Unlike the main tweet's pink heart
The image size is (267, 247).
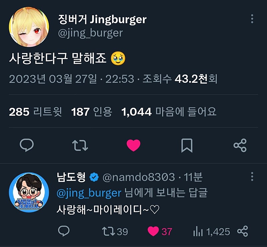point(133,146)
